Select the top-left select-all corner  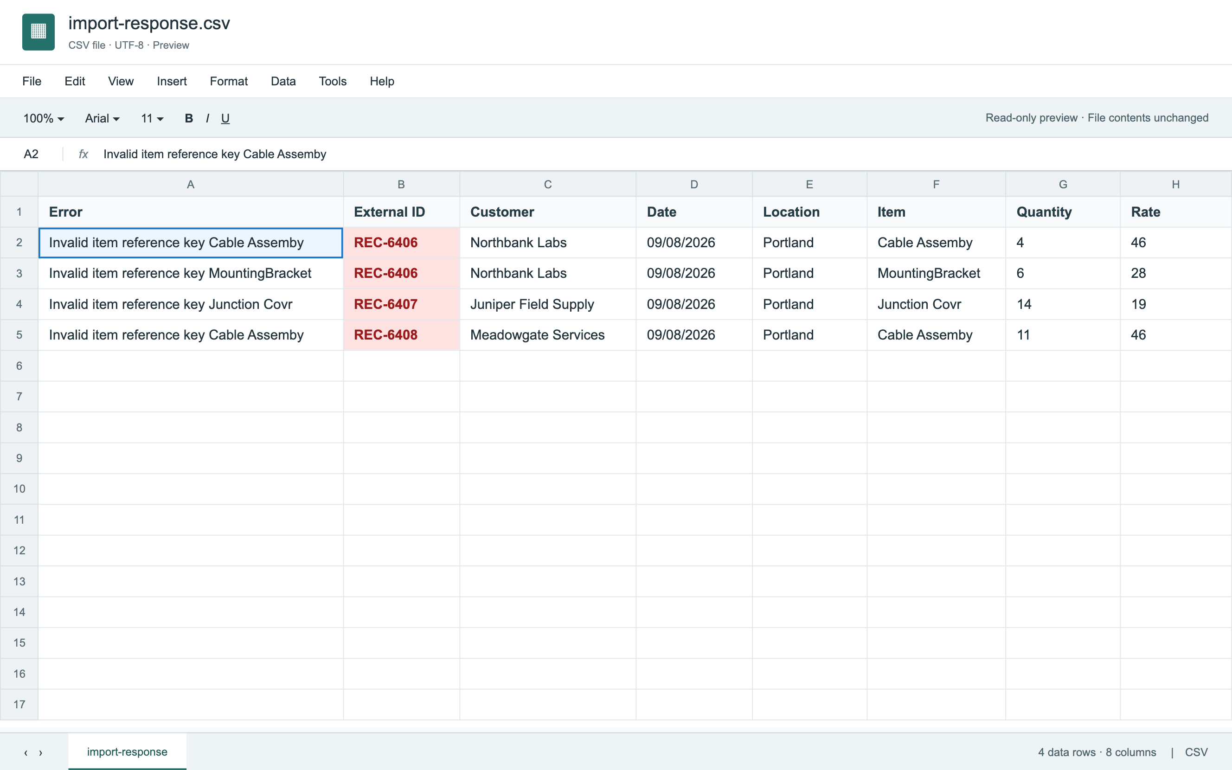[x=19, y=184]
